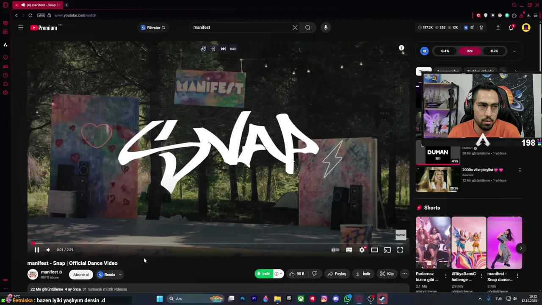Open a new browser tab
The image size is (542, 305).
point(66,5)
